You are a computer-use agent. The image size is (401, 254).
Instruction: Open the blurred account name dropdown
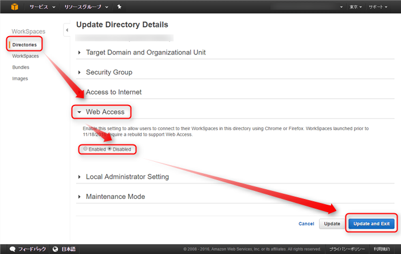click(x=307, y=7)
